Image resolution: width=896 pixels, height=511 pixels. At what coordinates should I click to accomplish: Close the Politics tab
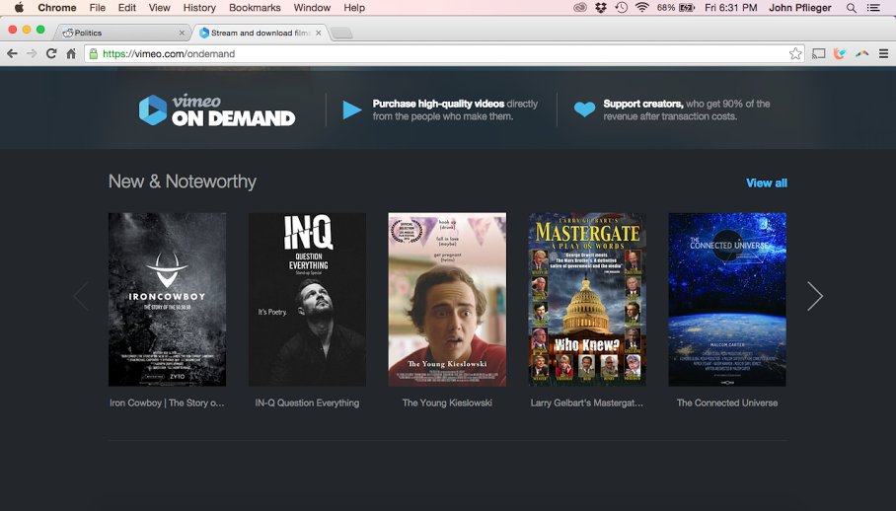(x=182, y=33)
